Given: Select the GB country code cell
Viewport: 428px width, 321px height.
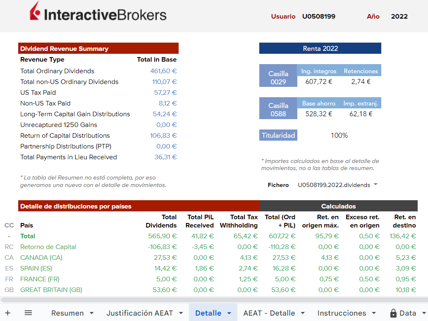Looking at the screenshot, I should 9,290.
